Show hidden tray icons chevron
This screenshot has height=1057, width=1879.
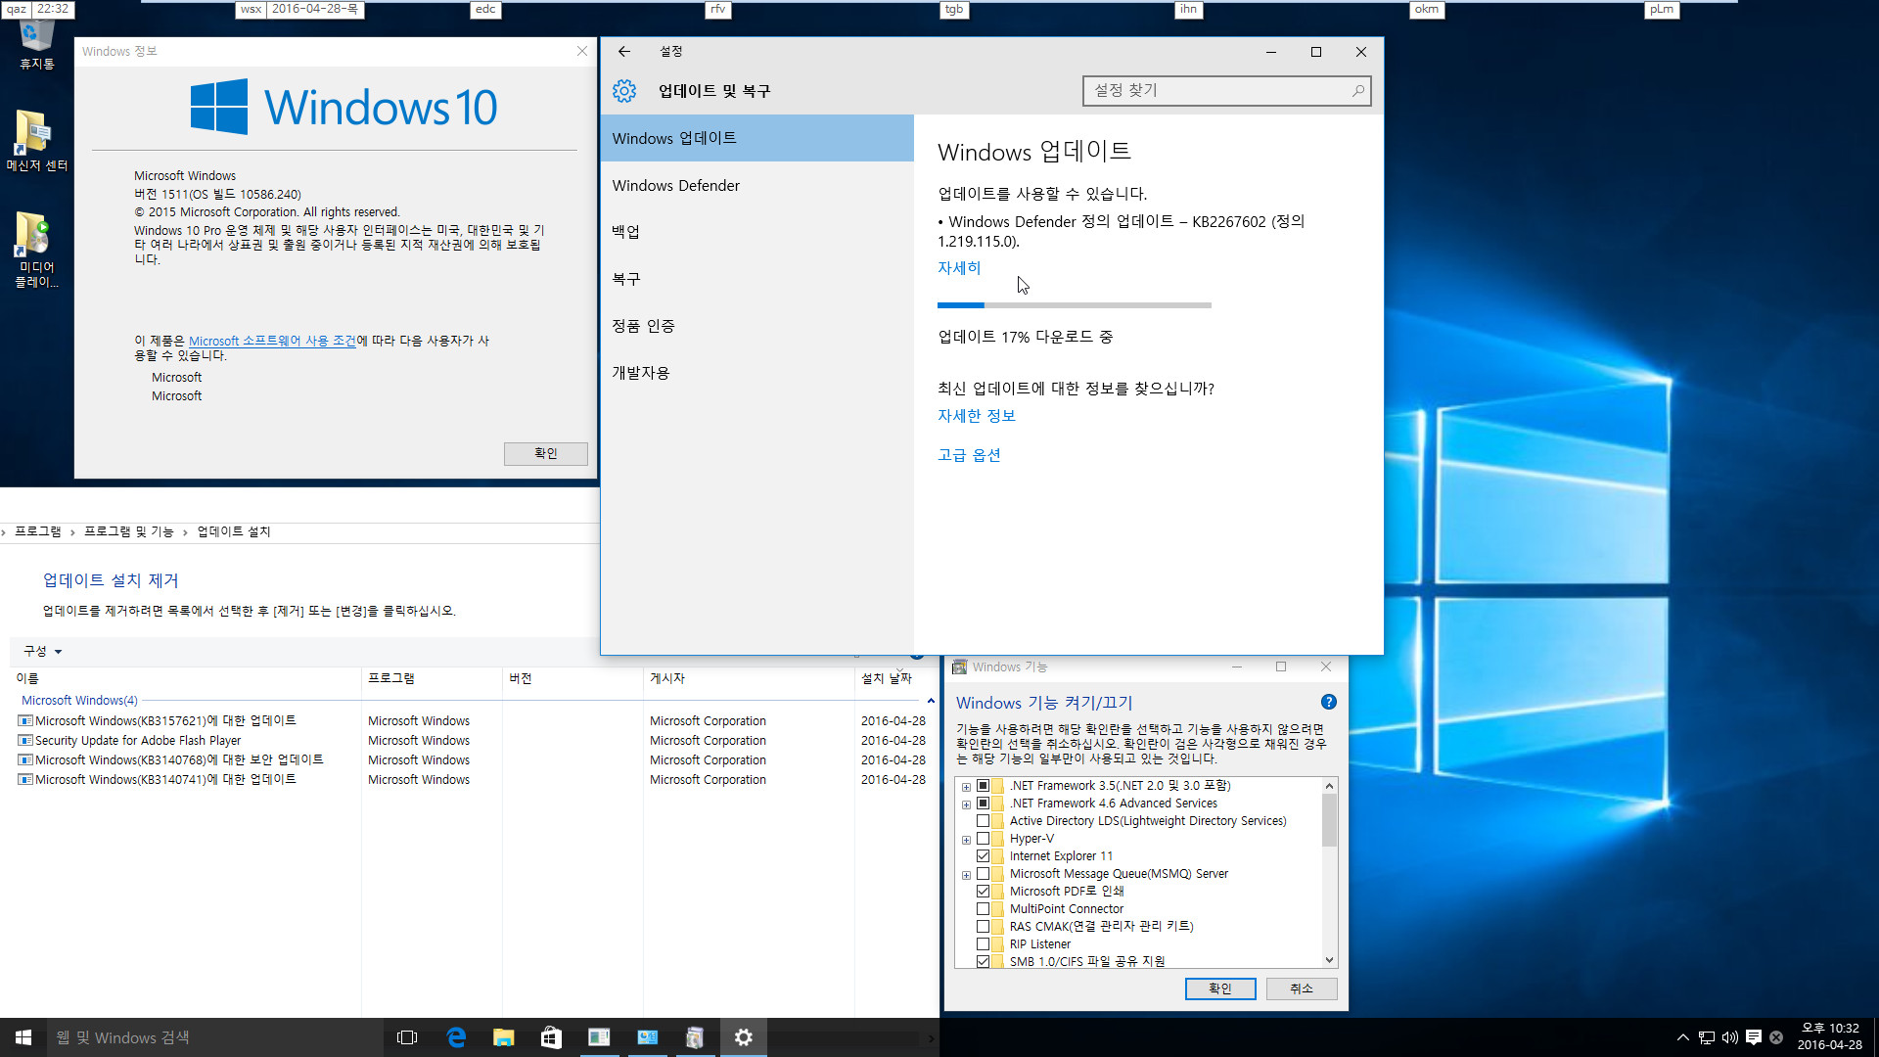tap(1682, 1037)
